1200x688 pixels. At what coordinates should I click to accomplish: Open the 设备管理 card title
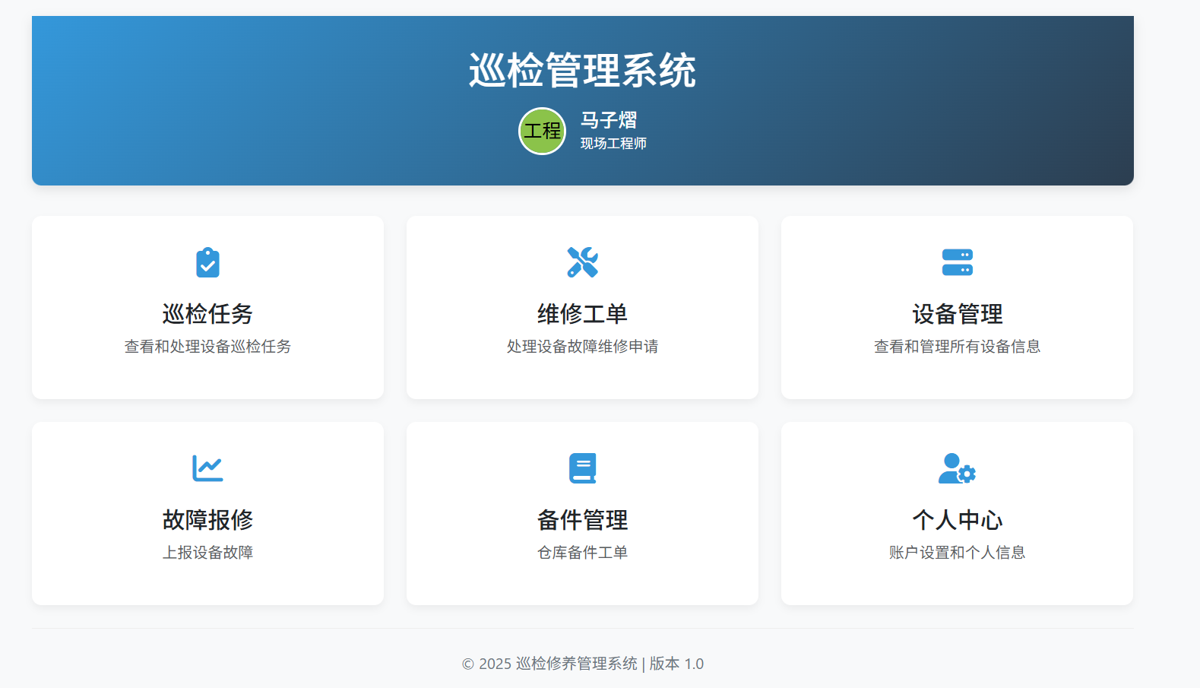(x=958, y=314)
